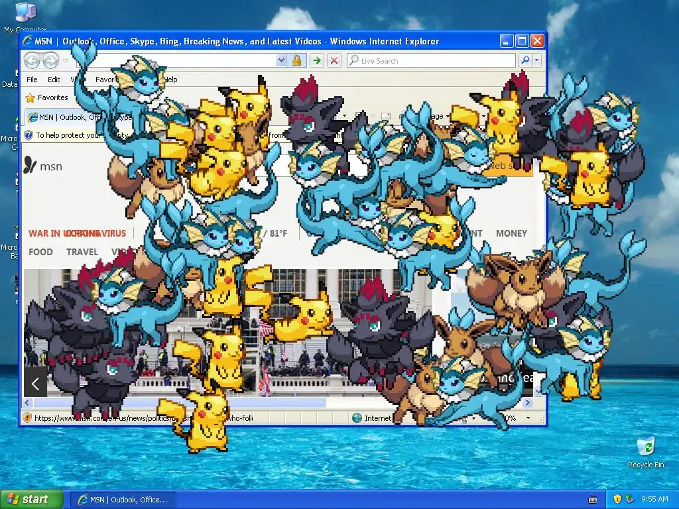Click the green Go arrow button

click(316, 60)
